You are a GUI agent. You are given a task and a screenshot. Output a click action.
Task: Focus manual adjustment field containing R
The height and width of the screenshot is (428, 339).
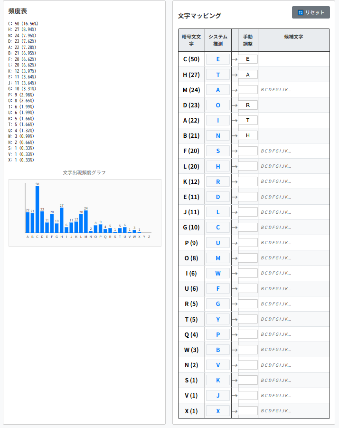click(248, 105)
